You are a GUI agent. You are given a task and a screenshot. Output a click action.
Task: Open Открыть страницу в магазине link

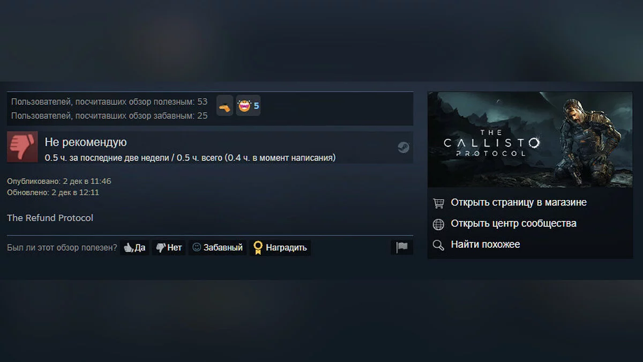(x=519, y=202)
